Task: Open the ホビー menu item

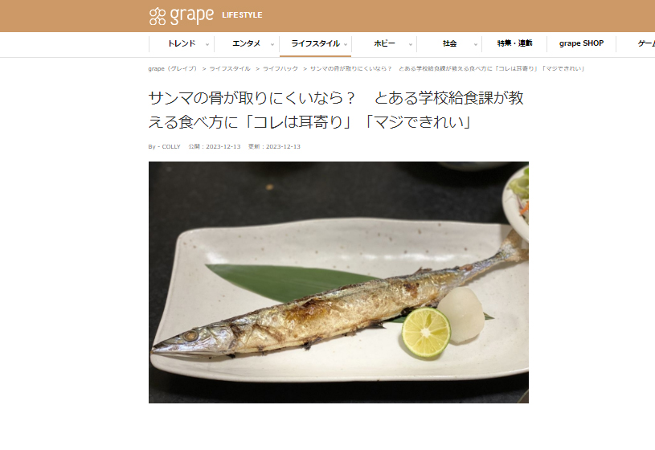Action: 384,43
